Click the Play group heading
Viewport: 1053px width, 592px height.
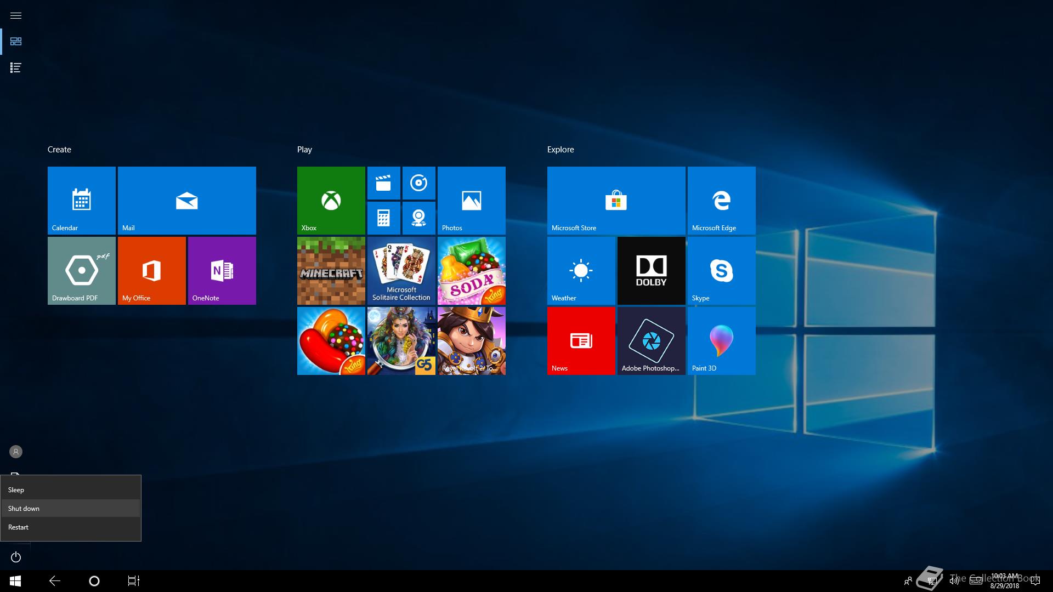pyautogui.click(x=304, y=150)
